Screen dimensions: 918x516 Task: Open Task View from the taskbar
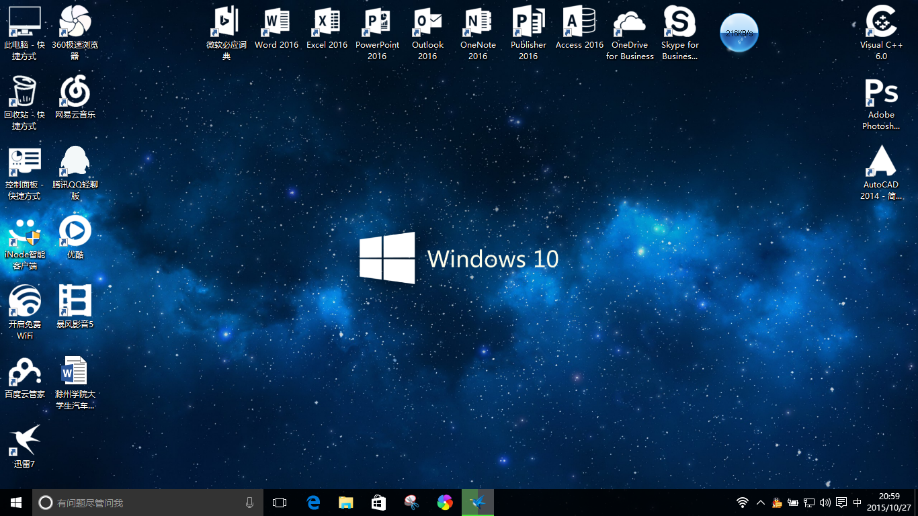point(280,503)
